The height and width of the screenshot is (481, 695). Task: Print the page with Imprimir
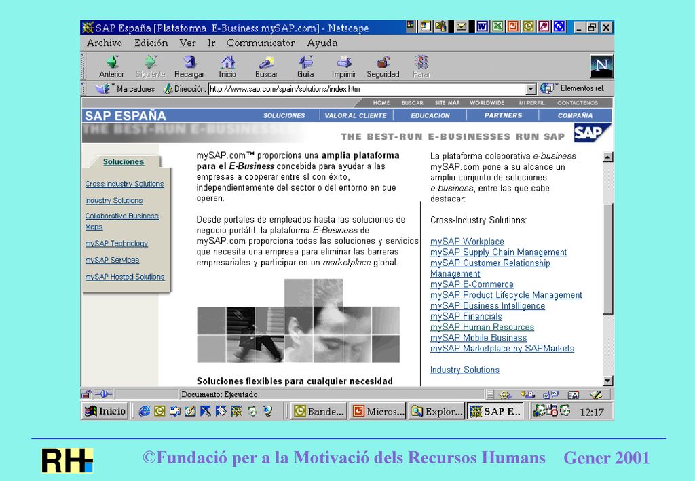(x=344, y=66)
